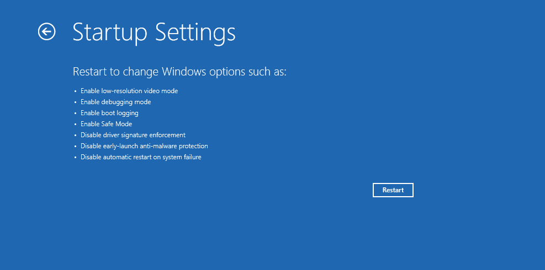Click the word 'Settings' in the page title
This screenshot has height=270, width=545.
(195, 33)
